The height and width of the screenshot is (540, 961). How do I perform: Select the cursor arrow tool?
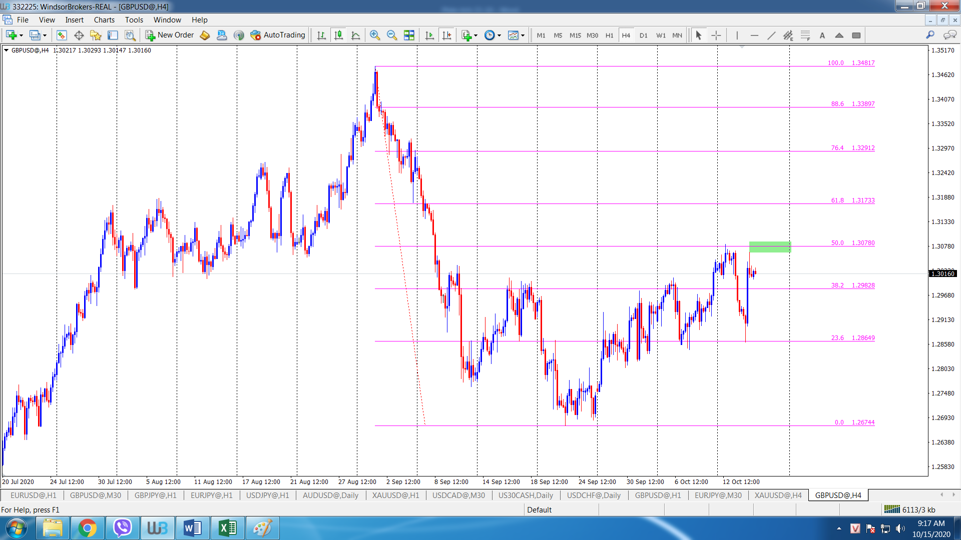click(x=699, y=35)
